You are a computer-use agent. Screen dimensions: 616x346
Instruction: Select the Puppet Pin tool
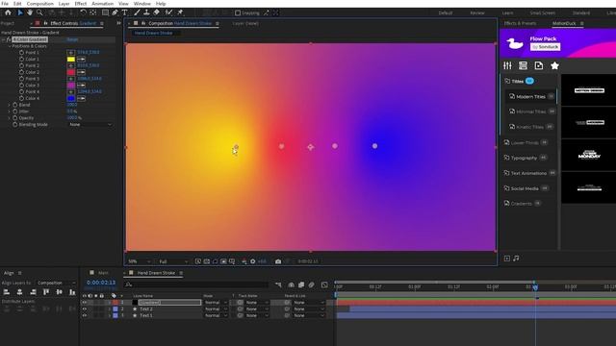point(180,12)
